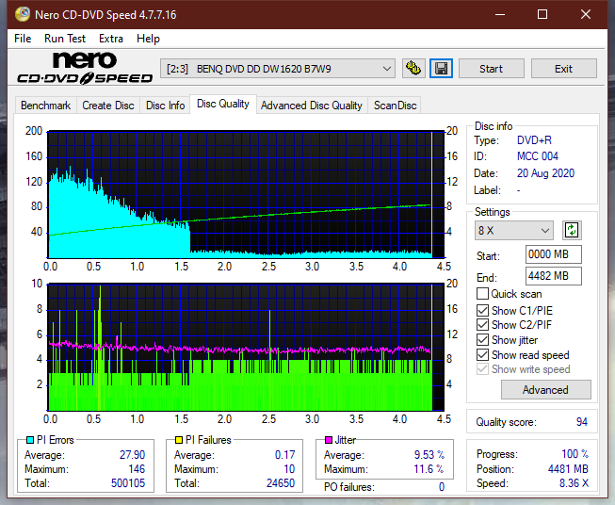Click the PI Failures and jitter graph
This screenshot has height=505, width=615.
(246, 348)
